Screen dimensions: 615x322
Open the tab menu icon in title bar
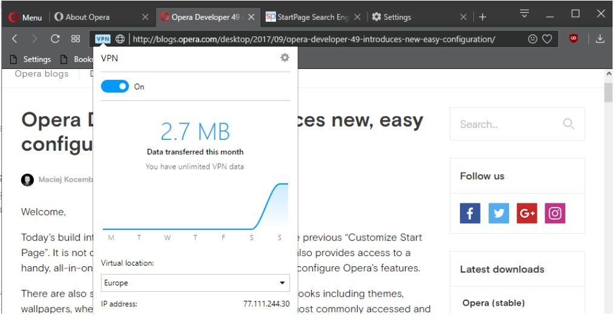click(x=524, y=14)
